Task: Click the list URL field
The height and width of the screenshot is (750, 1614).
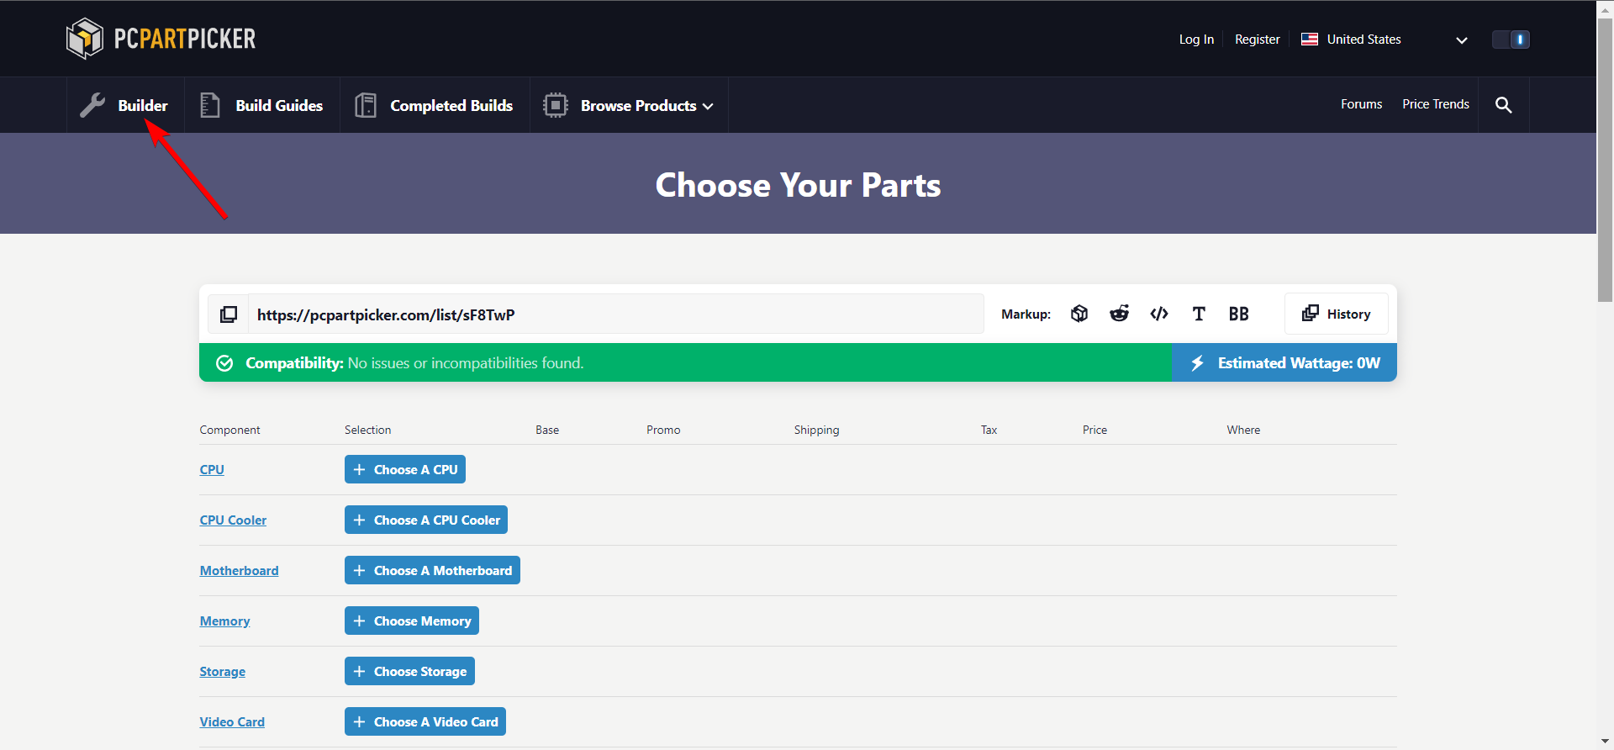Action: pyautogui.click(x=616, y=314)
